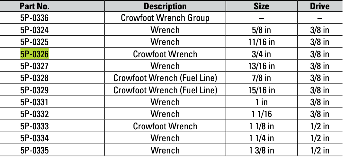The height and width of the screenshot is (157, 349).
Task: Click the 15/16 in size cell
Action: [261, 90]
